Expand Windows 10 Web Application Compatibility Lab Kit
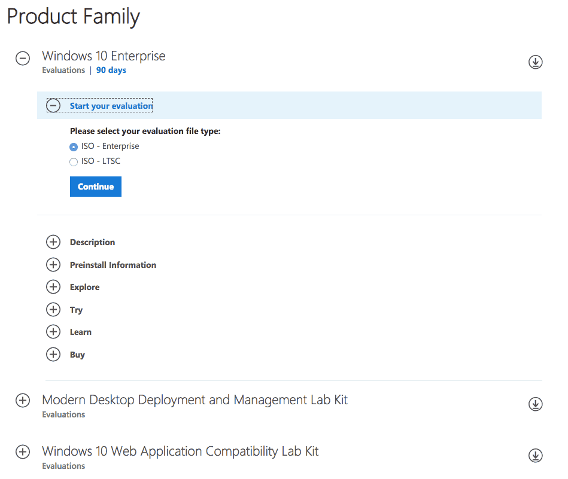 click(23, 452)
